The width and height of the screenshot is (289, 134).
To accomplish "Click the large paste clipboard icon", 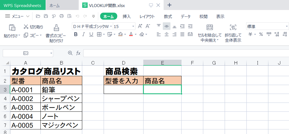I will 12,28.
